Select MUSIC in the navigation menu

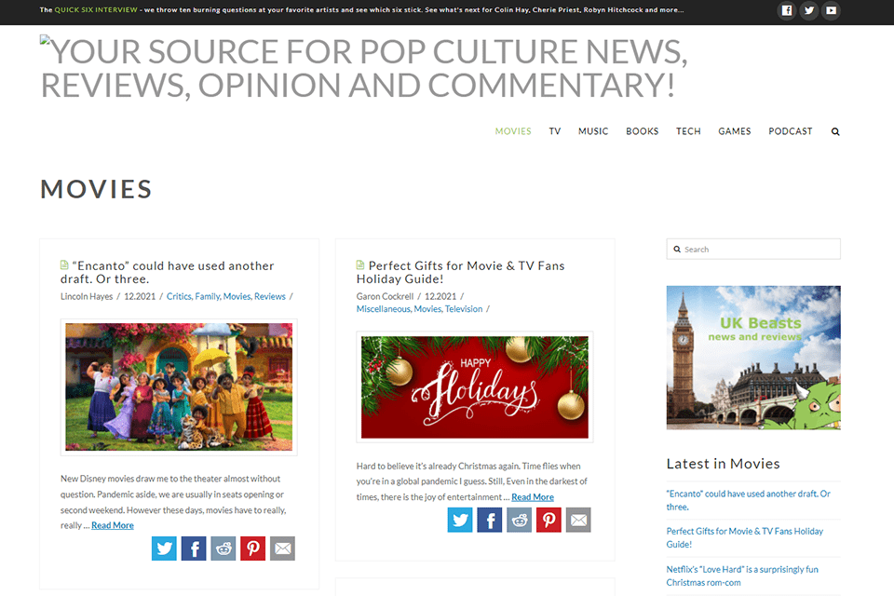[x=593, y=131]
